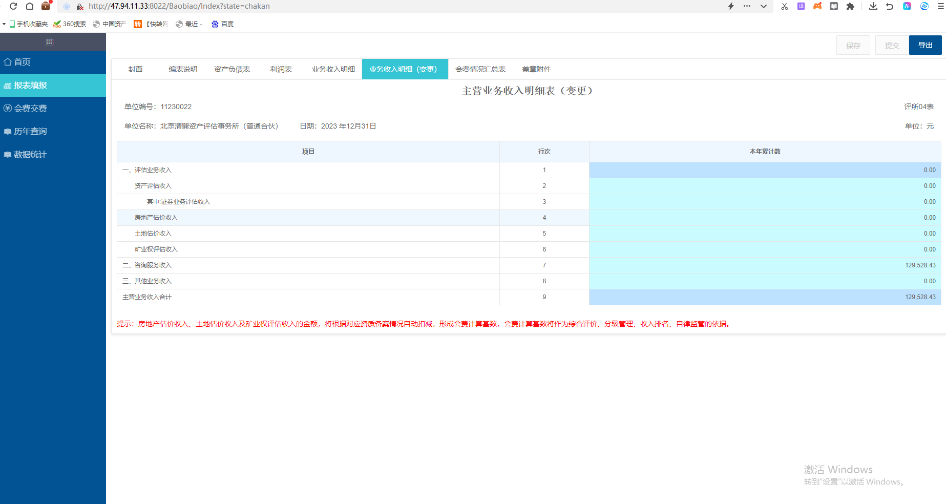Image resolution: width=946 pixels, height=504 pixels.
Task: Click the browser home icon
Action: pyautogui.click(x=30, y=6)
